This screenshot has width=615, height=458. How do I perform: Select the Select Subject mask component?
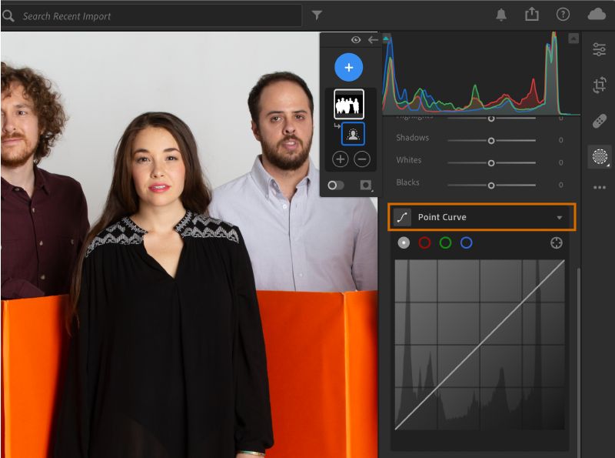[353, 134]
